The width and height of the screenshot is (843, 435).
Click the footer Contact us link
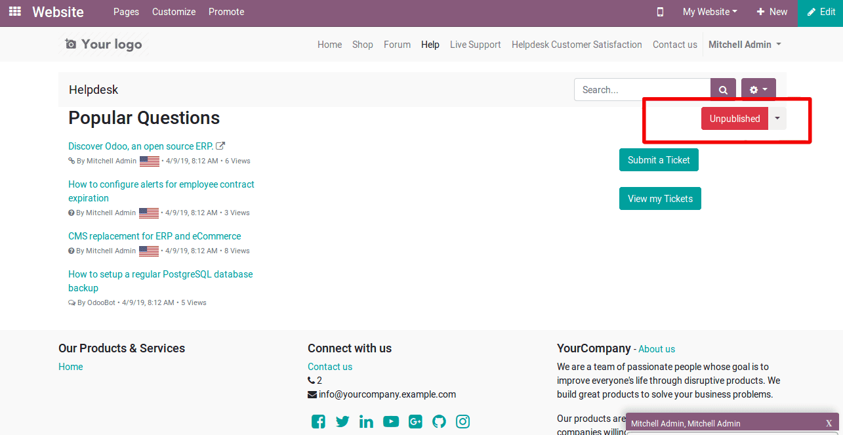(330, 367)
